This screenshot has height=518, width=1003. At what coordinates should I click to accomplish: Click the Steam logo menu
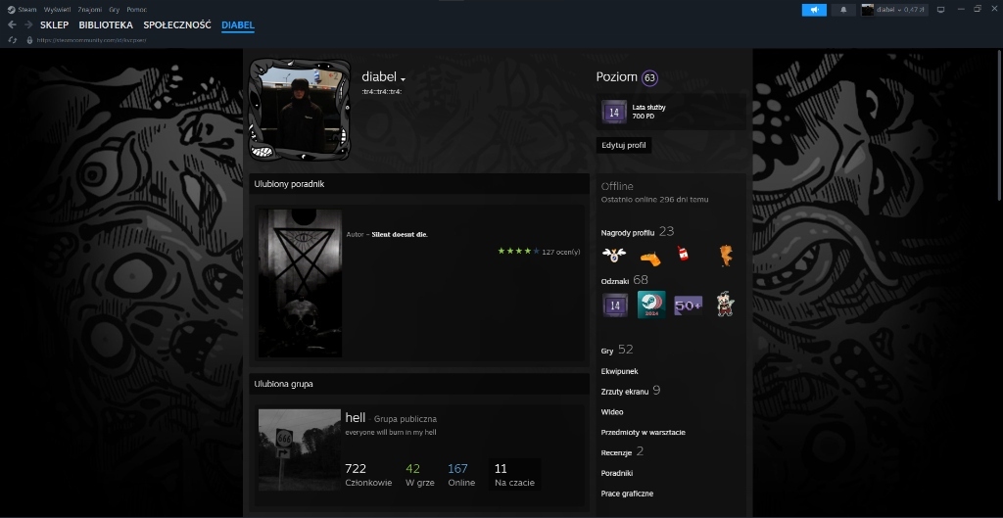tap(11, 10)
